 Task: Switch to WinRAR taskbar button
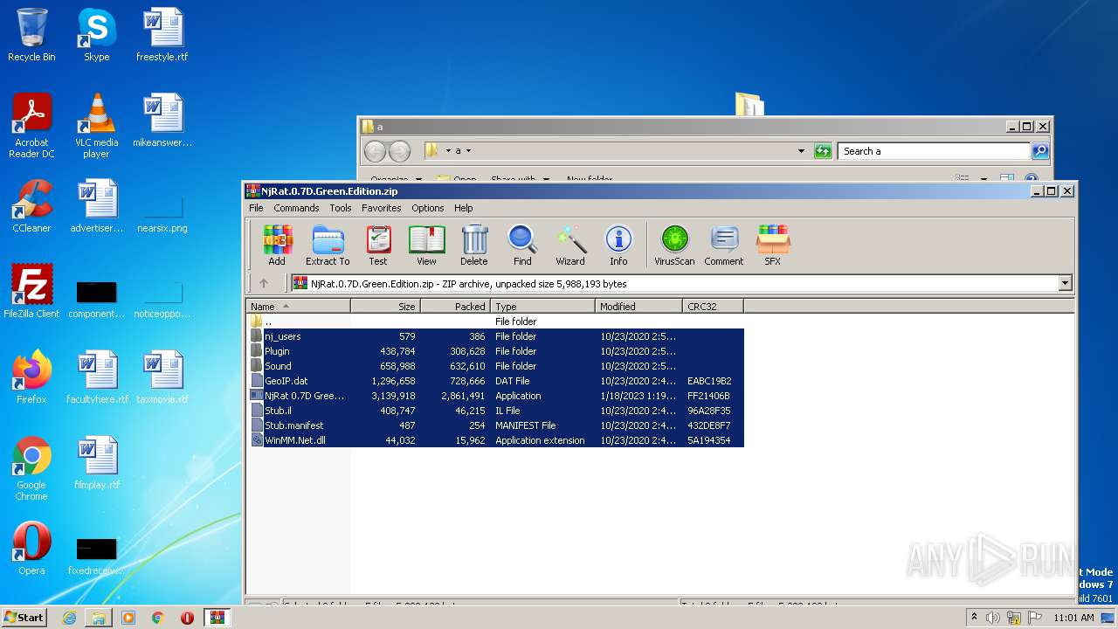point(217,618)
